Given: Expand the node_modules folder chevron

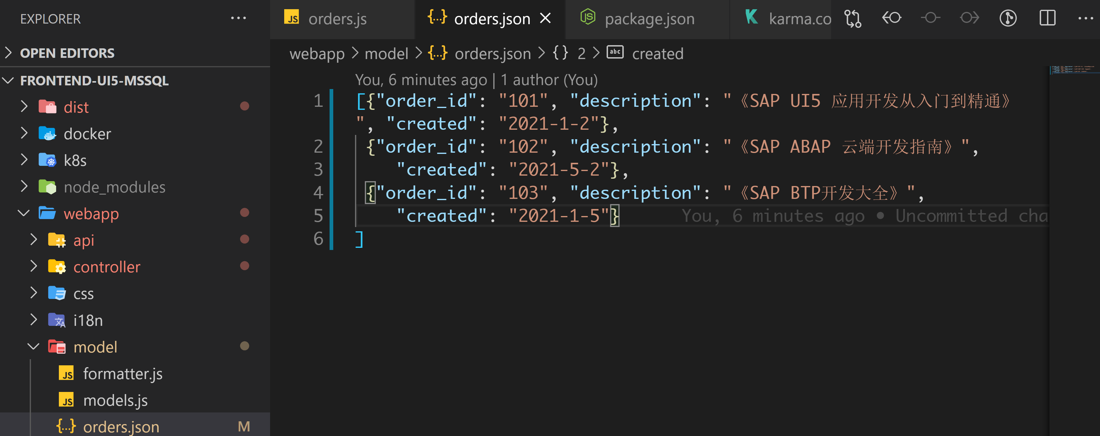Looking at the screenshot, I should pyautogui.click(x=24, y=187).
